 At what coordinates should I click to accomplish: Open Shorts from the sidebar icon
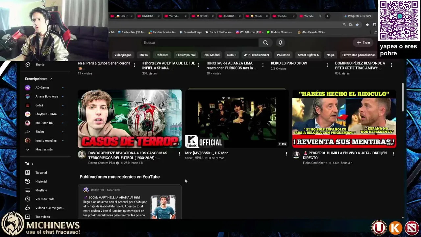(28, 65)
